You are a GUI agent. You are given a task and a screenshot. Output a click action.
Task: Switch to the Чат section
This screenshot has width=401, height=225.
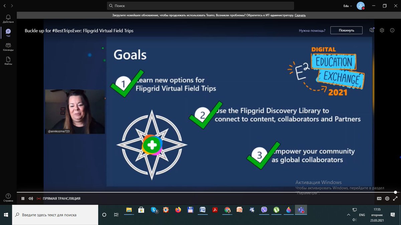tap(8, 33)
